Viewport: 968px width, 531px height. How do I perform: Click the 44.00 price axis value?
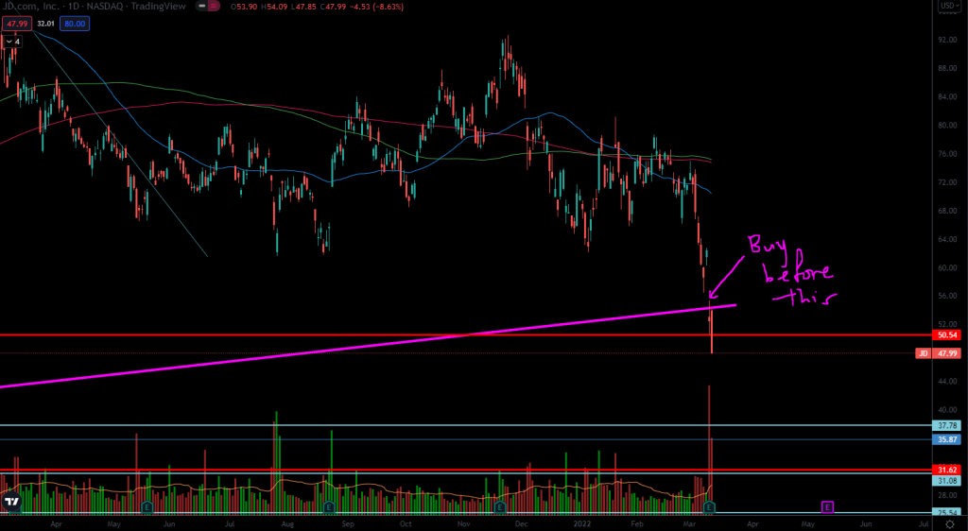click(x=947, y=382)
